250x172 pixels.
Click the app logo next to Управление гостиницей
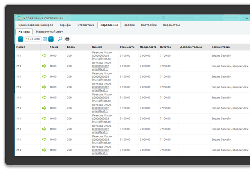(19, 18)
